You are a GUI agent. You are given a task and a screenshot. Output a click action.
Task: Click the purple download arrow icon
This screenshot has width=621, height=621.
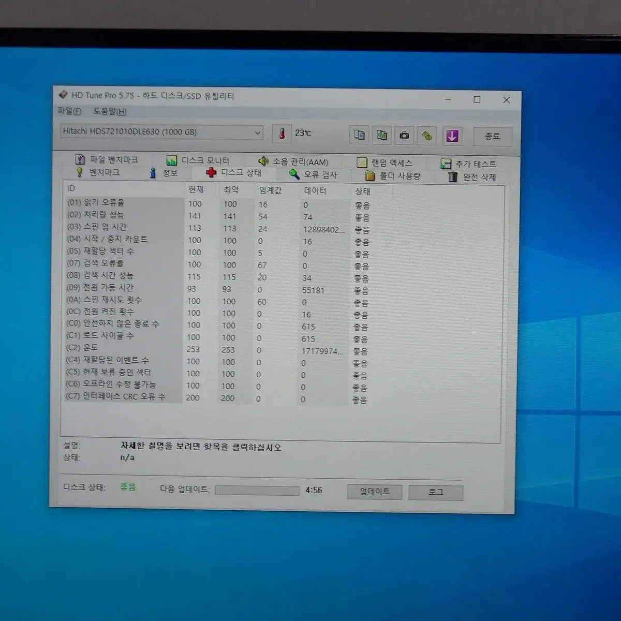click(x=452, y=136)
